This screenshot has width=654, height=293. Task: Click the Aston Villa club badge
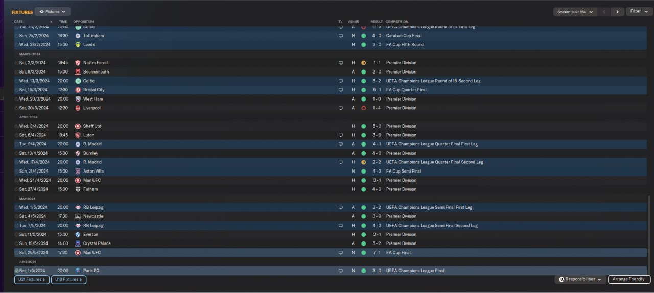[x=78, y=171]
